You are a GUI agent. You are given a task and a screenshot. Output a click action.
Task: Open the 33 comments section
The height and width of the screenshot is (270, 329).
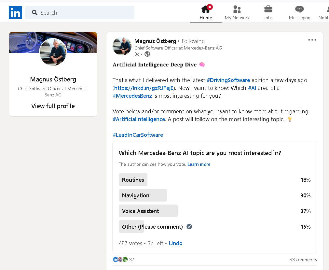303,260
